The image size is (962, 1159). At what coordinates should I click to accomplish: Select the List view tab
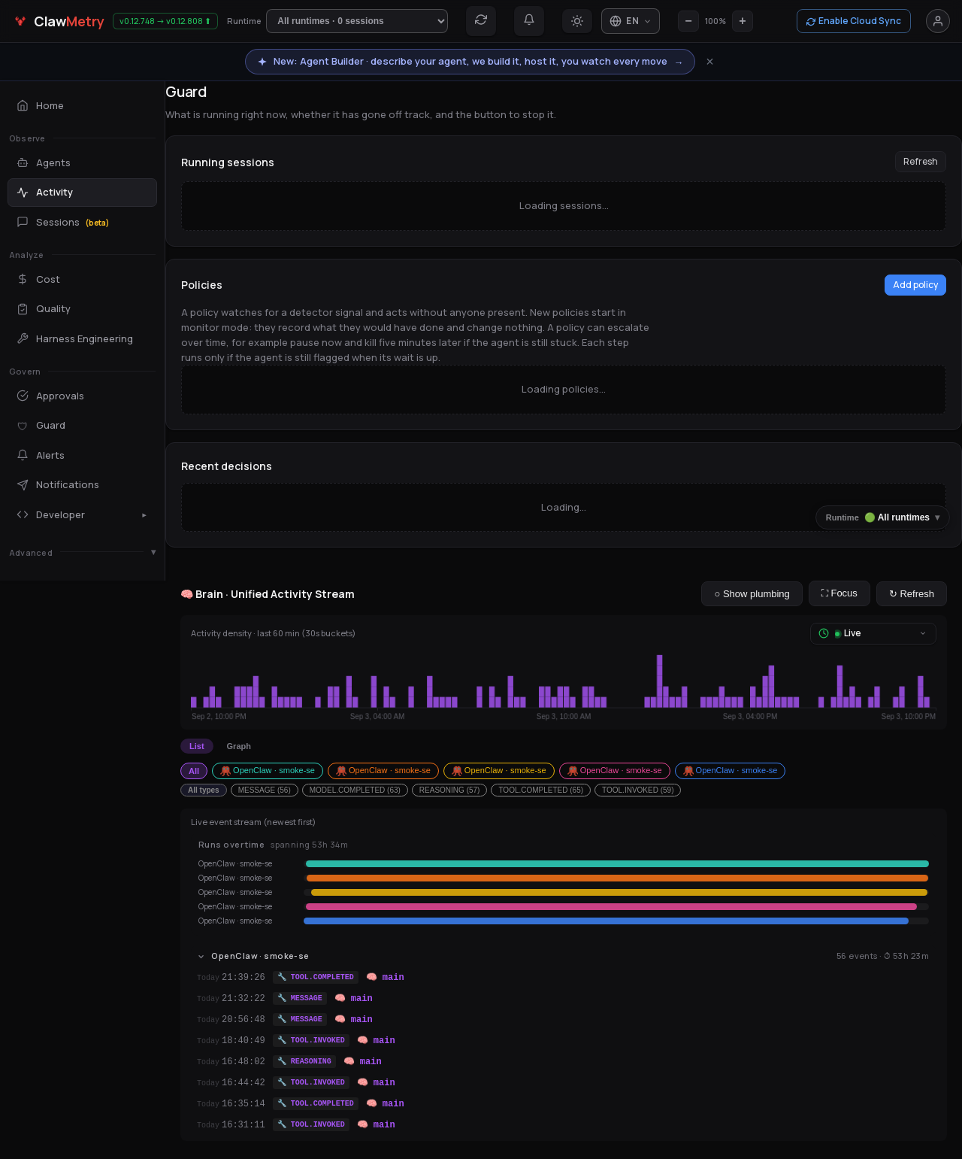tap(197, 746)
